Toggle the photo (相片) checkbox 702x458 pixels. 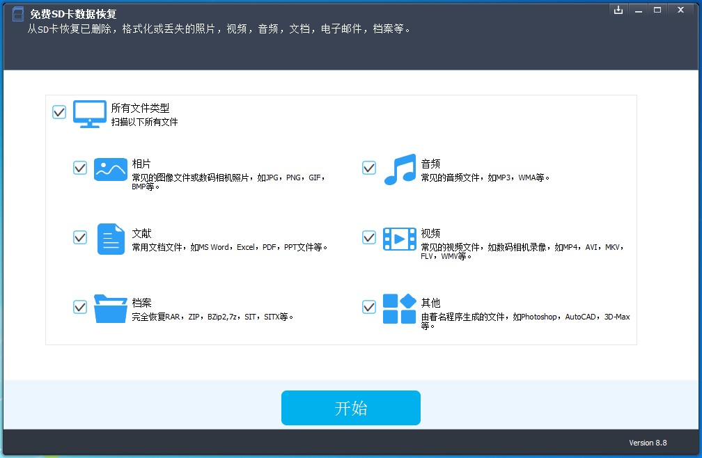tap(80, 168)
